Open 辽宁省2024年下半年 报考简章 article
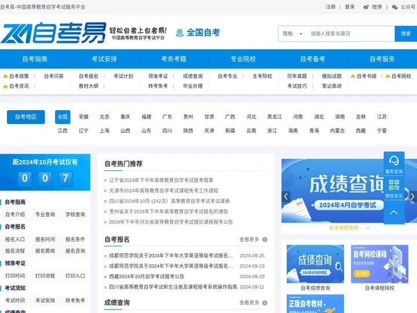The image size is (417, 313). click(161, 180)
